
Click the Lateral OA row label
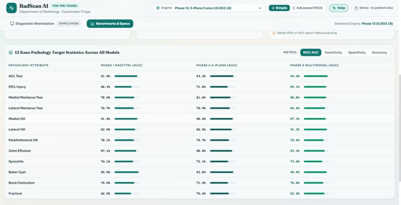click(17, 129)
